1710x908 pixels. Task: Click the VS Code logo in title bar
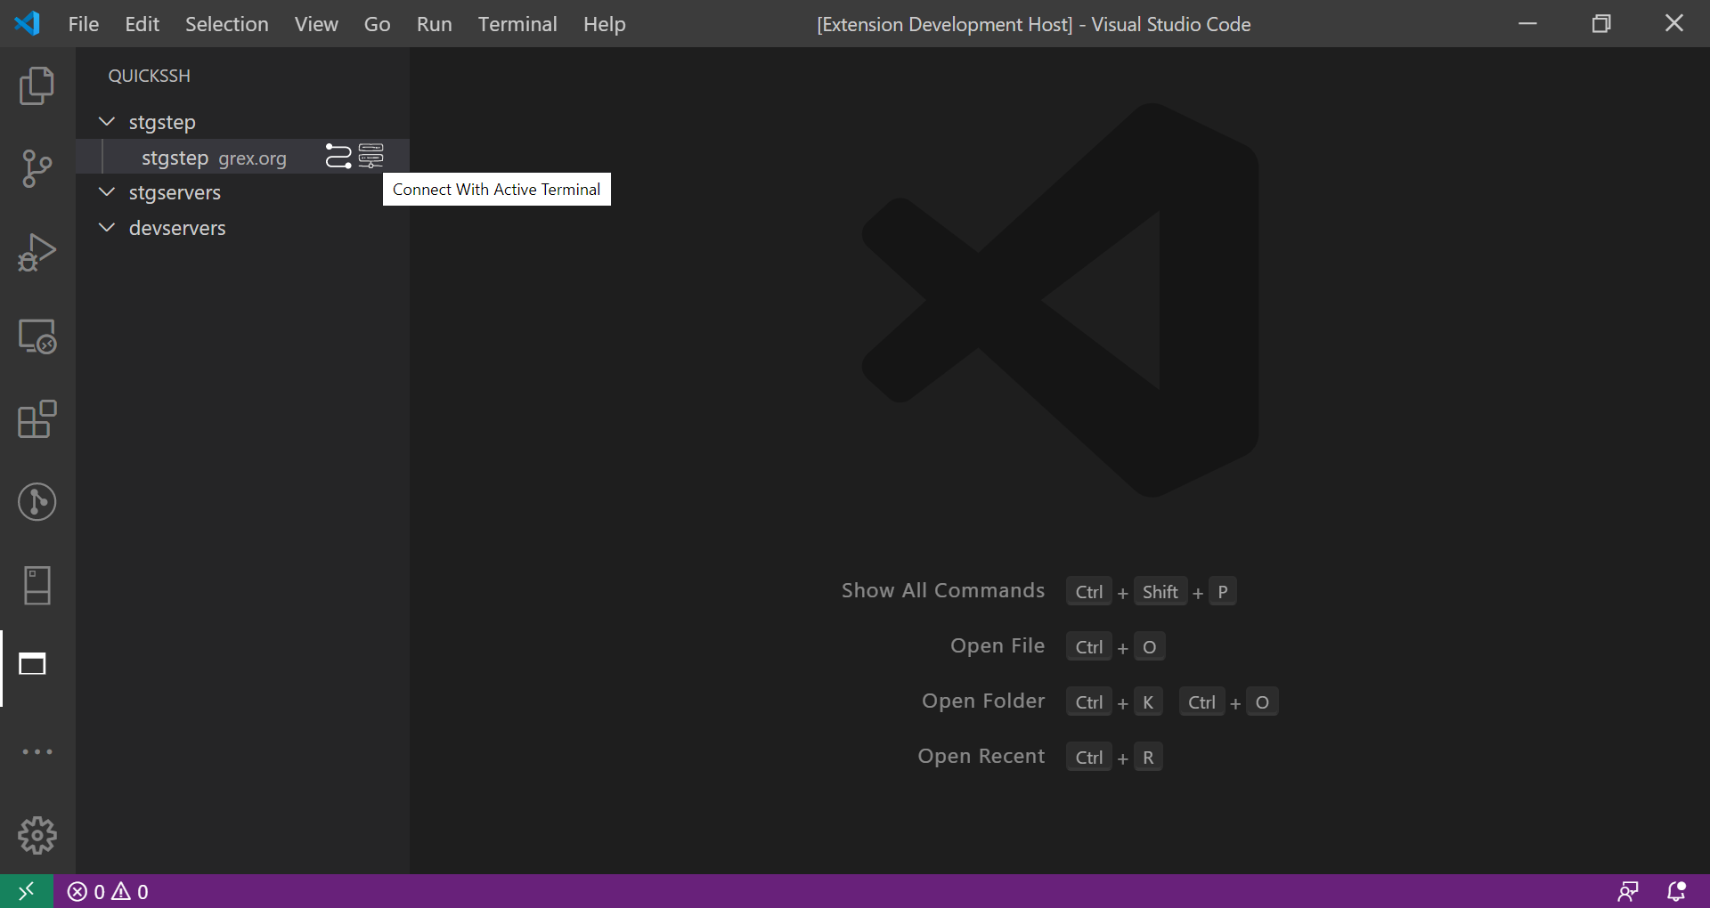point(28,23)
